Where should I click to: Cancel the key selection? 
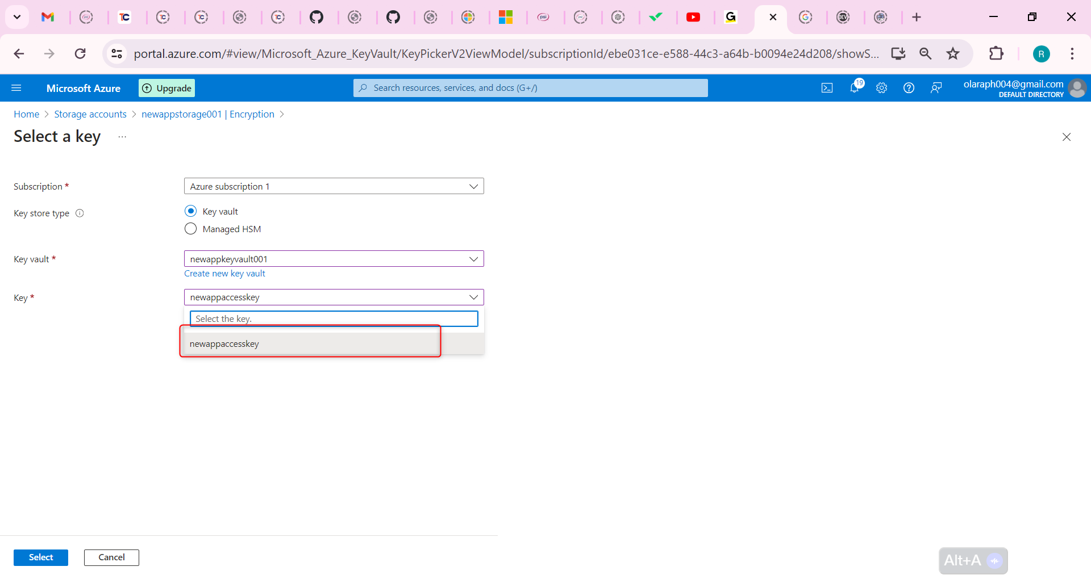point(111,557)
